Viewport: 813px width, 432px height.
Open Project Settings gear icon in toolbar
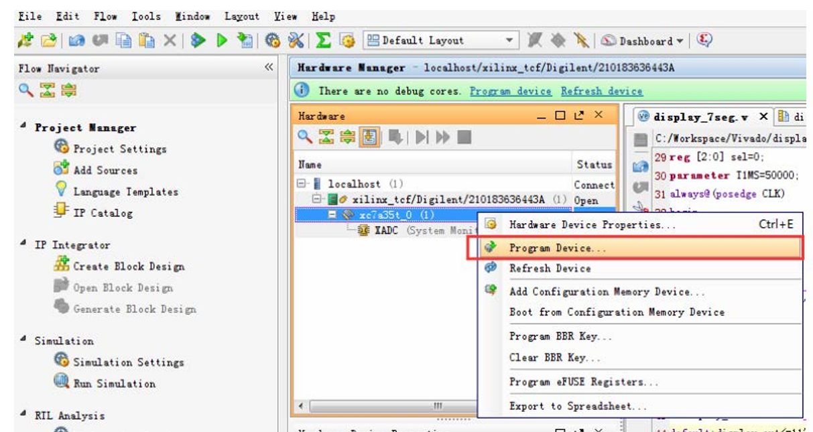click(x=272, y=41)
